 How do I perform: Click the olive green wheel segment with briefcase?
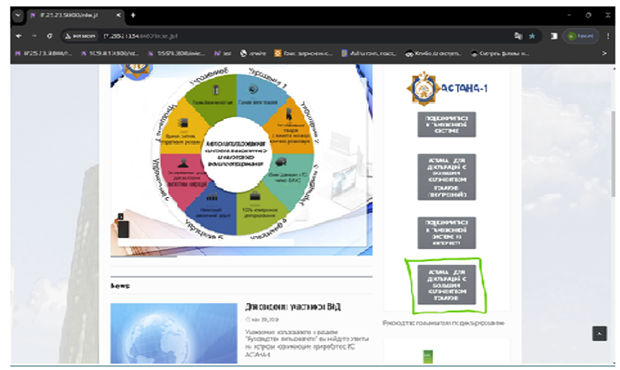[259, 210]
